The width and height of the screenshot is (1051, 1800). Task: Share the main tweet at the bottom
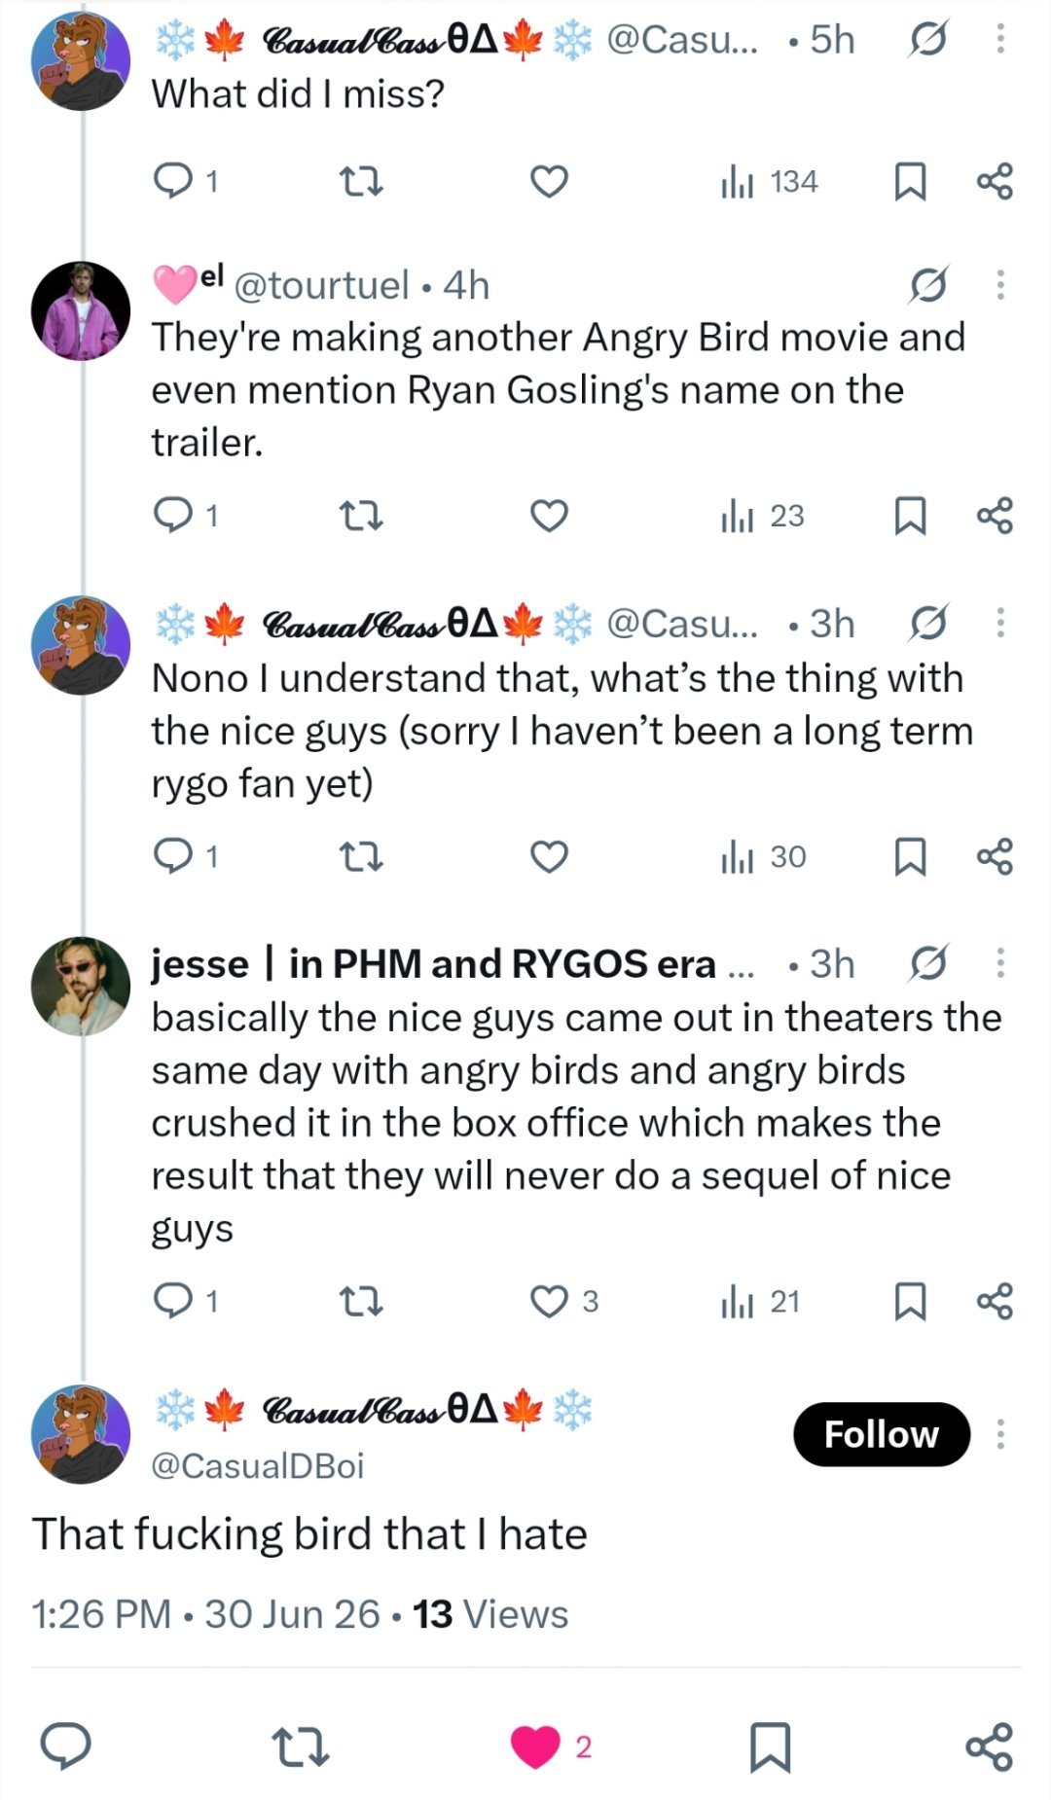point(990,1746)
